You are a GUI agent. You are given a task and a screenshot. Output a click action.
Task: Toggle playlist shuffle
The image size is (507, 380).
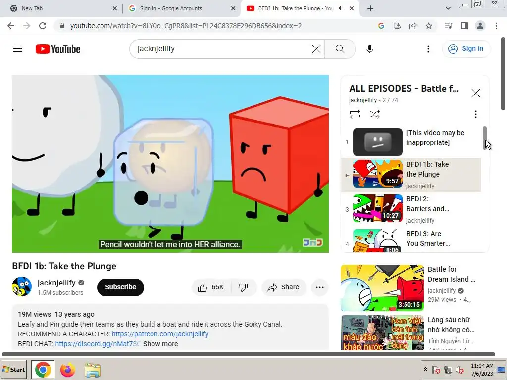(x=374, y=114)
